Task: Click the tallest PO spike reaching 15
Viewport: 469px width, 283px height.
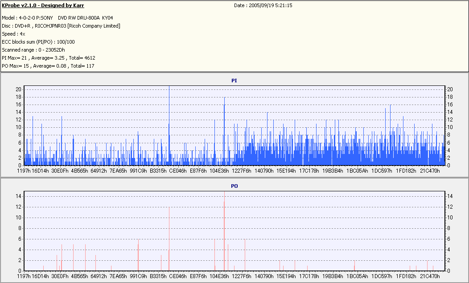Action: [x=224, y=231]
